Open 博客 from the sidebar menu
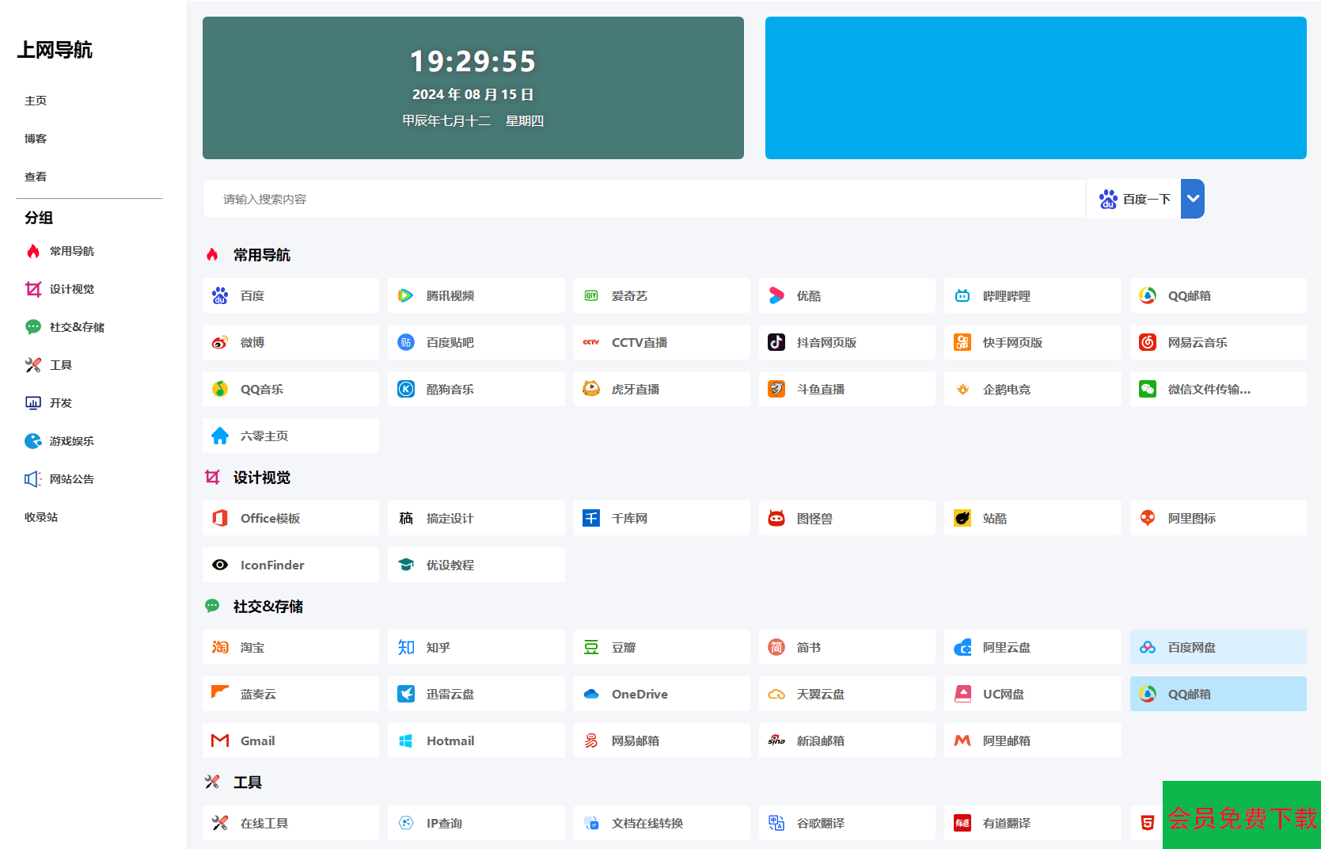The image size is (1321, 849). 36,139
